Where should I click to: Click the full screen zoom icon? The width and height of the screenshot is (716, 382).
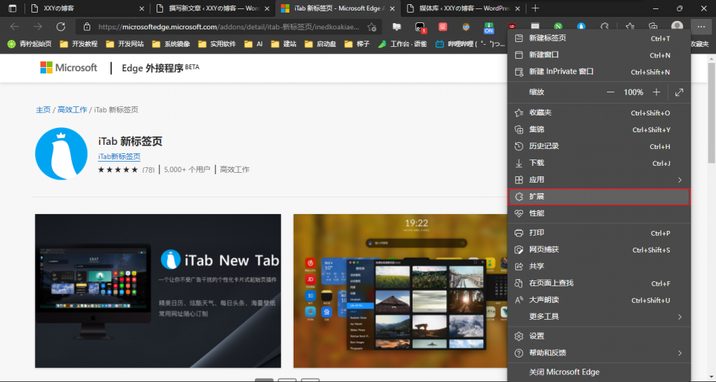point(679,92)
